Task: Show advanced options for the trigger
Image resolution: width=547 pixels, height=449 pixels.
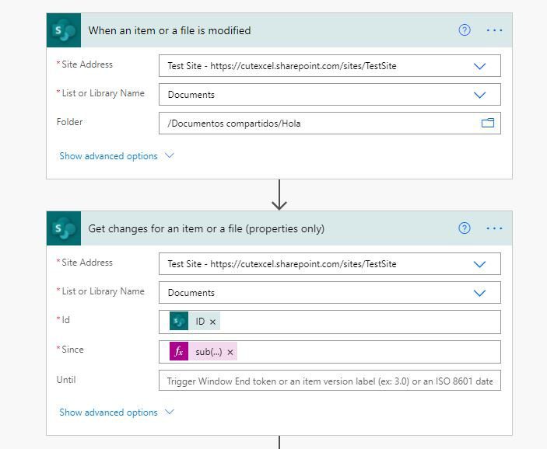Action: tap(116, 155)
